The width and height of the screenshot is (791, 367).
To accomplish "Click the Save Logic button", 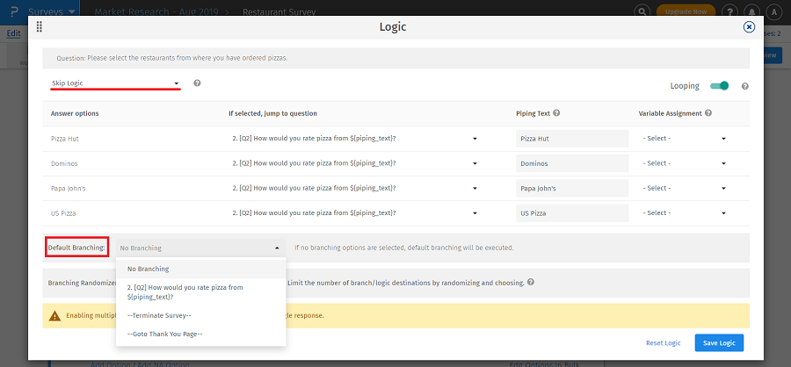I will 720,342.
